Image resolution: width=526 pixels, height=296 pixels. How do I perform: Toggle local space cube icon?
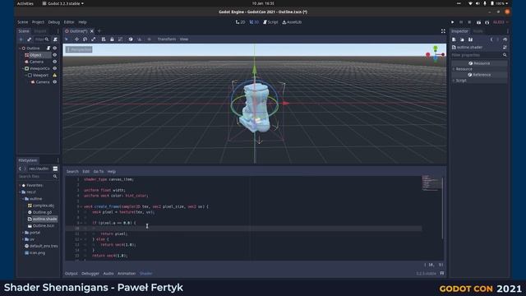coord(131,39)
